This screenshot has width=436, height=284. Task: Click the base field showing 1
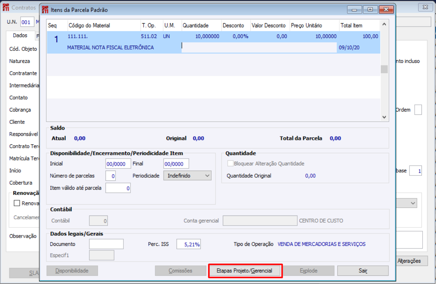click(415, 171)
